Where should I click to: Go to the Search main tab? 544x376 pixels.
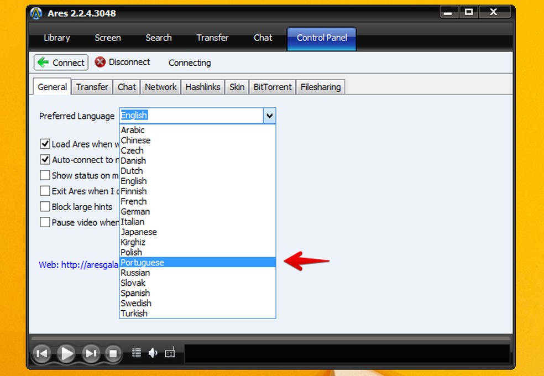pos(159,38)
